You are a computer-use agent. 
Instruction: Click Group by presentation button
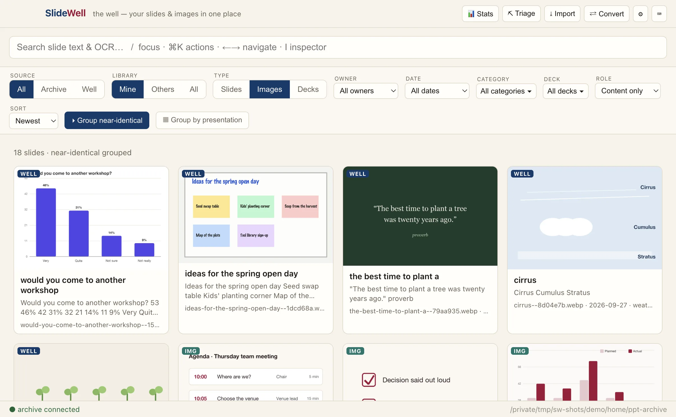pyautogui.click(x=202, y=120)
